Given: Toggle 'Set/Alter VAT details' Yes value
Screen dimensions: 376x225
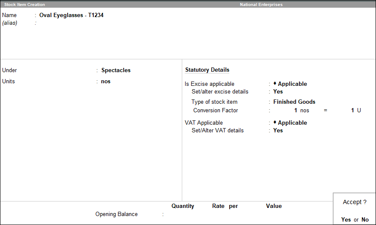Looking at the screenshot, I should pos(278,131).
